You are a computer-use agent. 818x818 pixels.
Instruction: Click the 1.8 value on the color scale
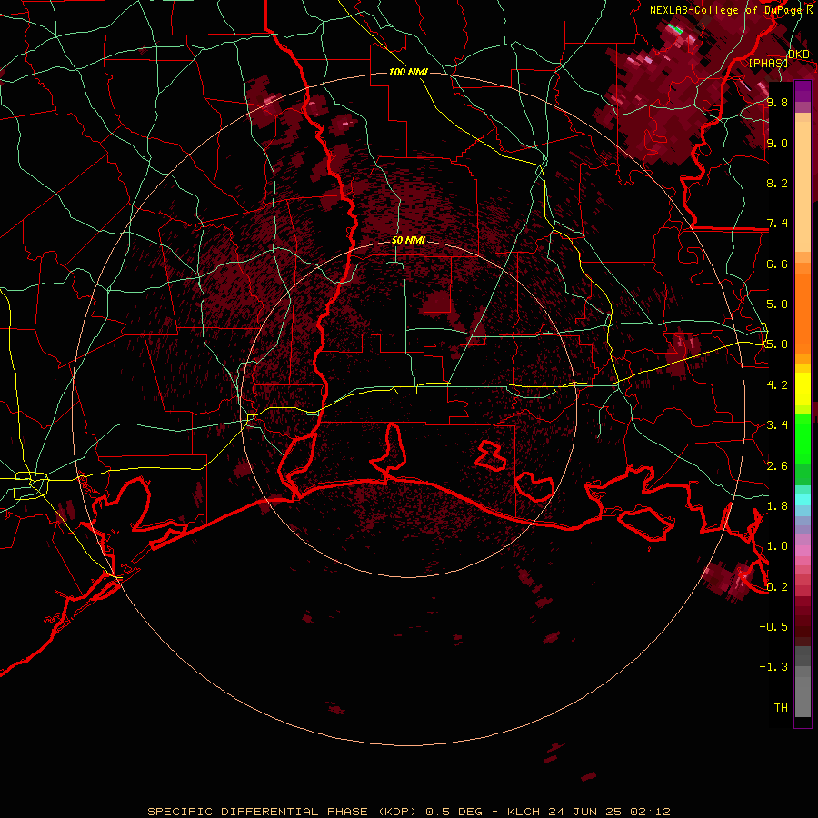coord(777,506)
